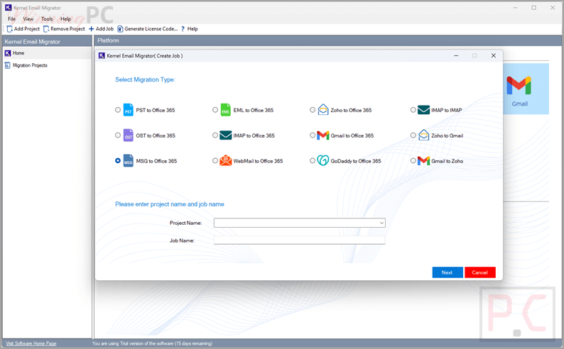Click Remove Project toolbar button
The width and height of the screenshot is (564, 349).
[x=64, y=28]
